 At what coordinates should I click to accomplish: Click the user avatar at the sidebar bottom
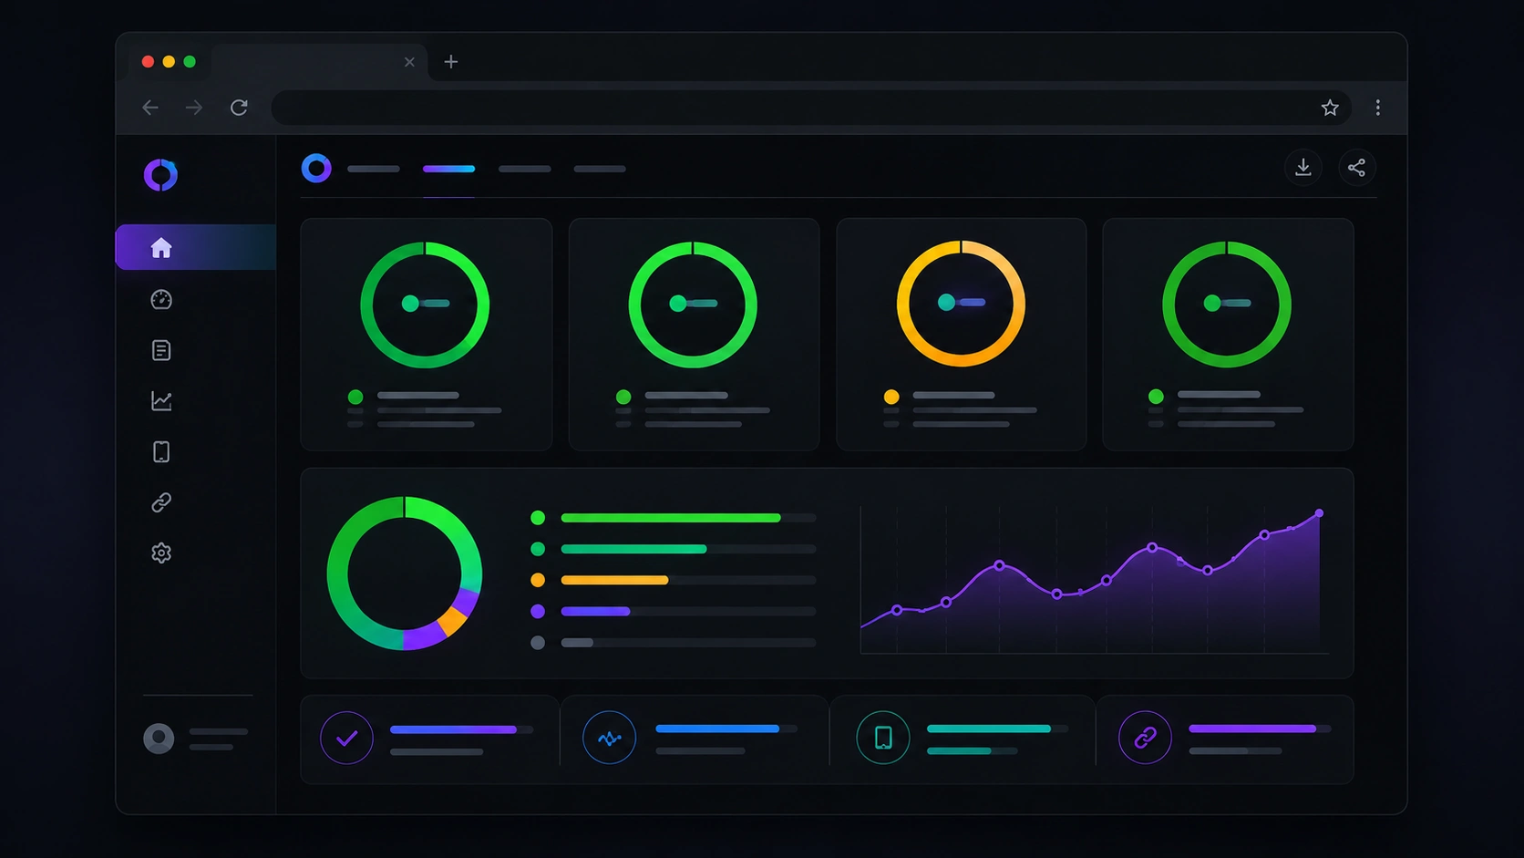tap(159, 739)
